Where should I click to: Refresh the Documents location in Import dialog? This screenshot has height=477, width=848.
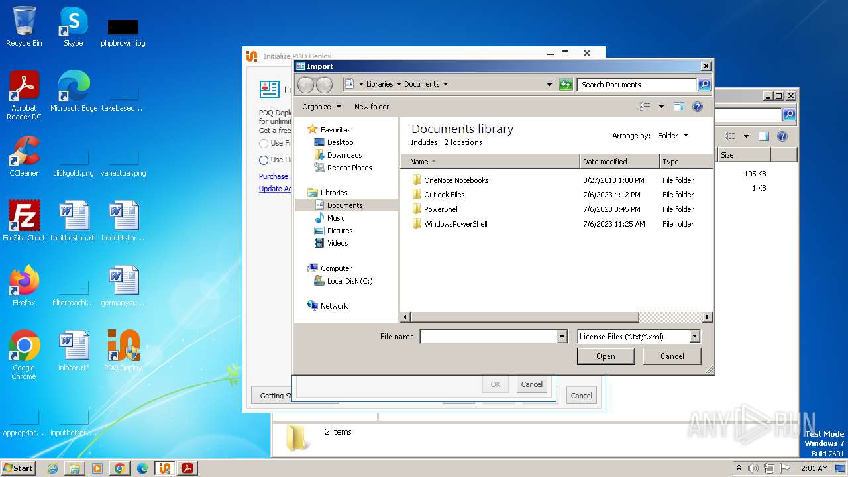(x=566, y=85)
